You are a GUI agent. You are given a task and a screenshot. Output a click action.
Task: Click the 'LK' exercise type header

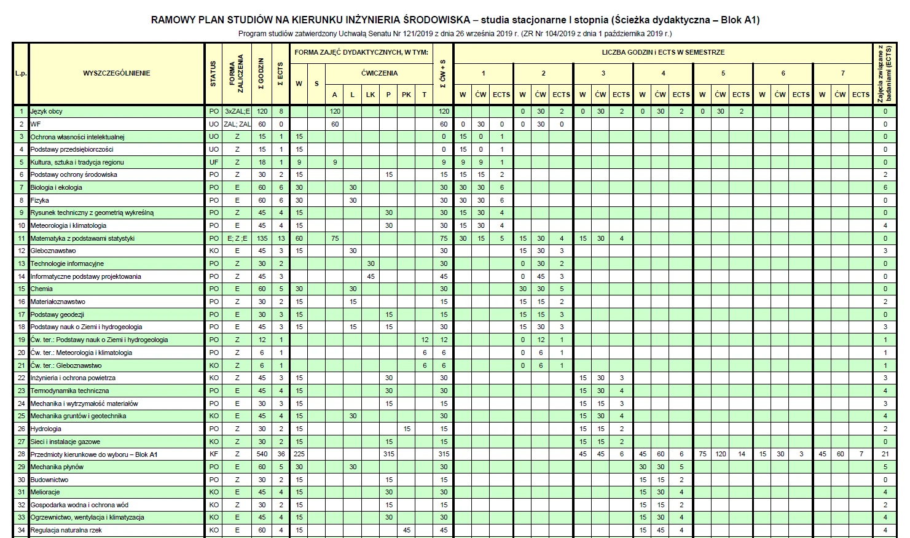(371, 95)
